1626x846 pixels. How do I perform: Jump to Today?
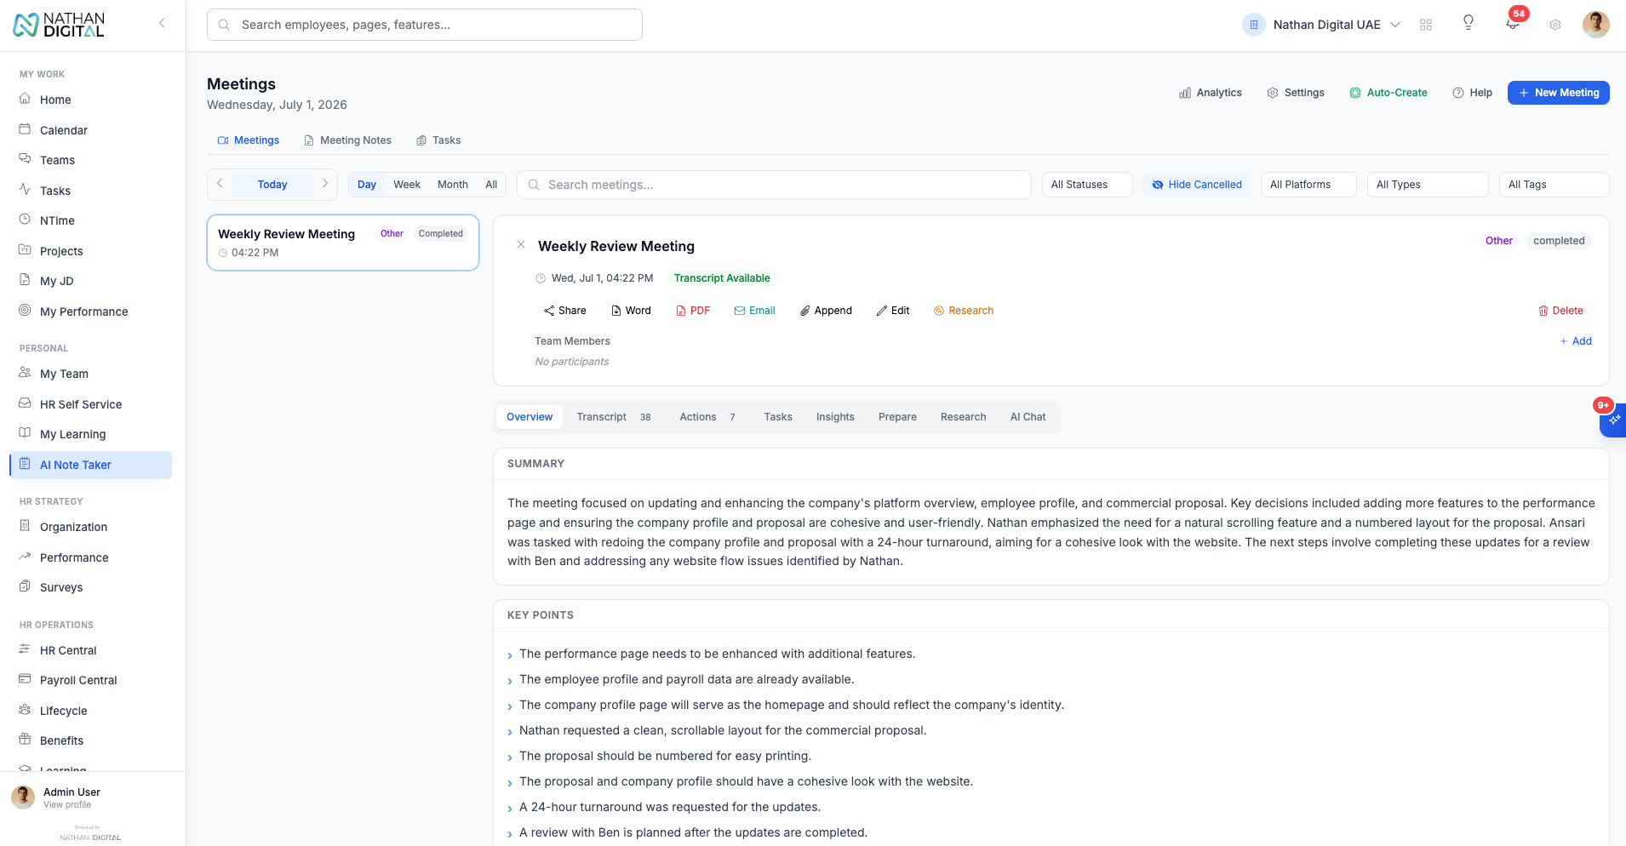272,185
